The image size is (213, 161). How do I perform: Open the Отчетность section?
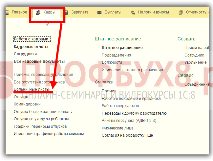(x=197, y=12)
